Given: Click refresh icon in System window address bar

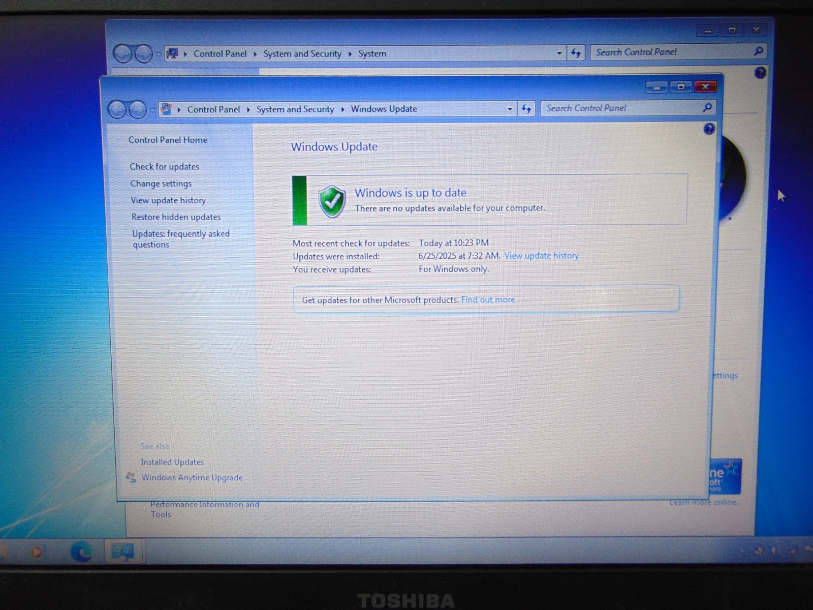Looking at the screenshot, I should (575, 53).
